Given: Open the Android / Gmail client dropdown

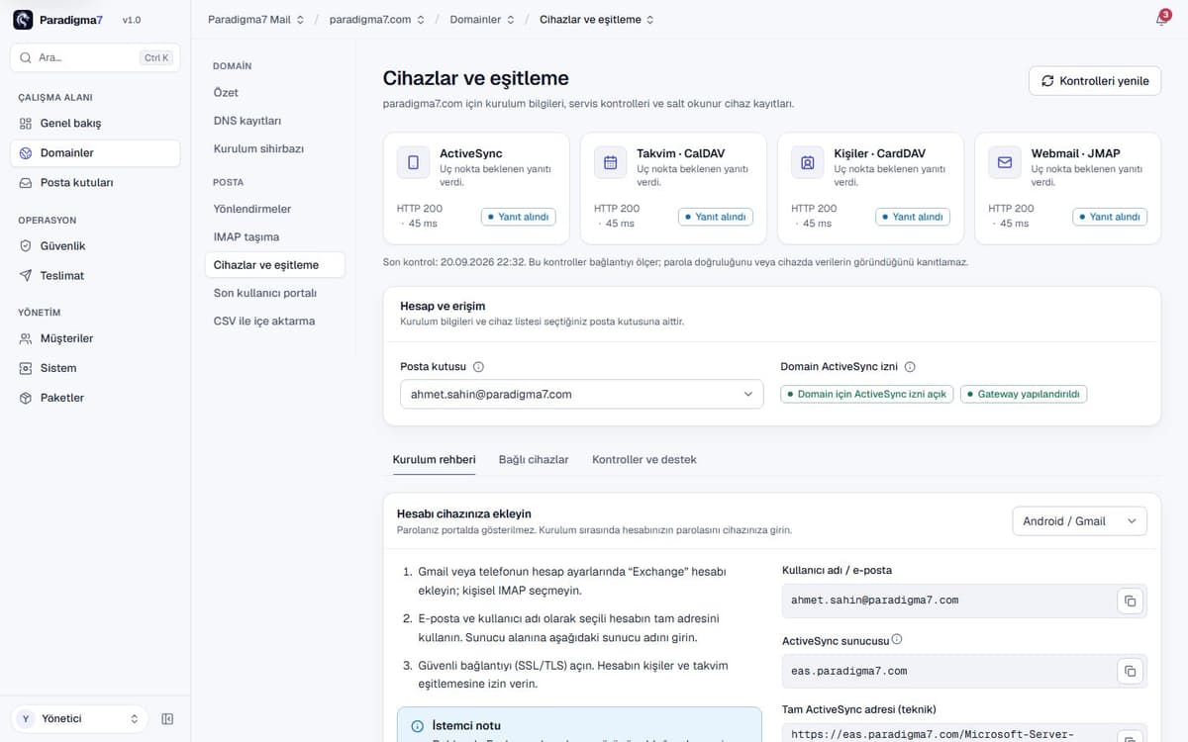Looking at the screenshot, I should click(x=1079, y=521).
